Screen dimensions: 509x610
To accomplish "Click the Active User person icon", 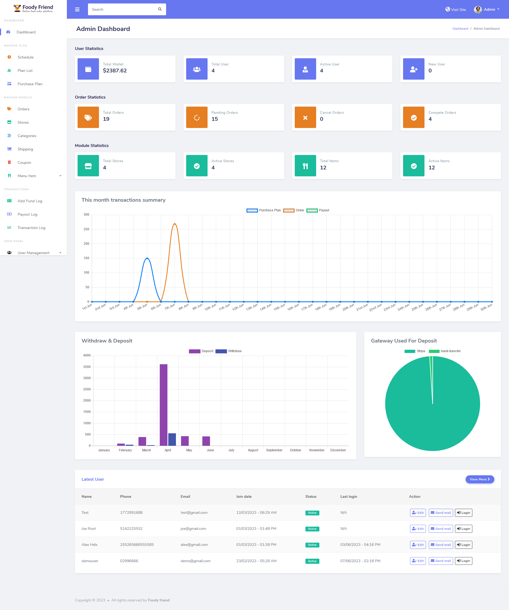I will point(305,69).
